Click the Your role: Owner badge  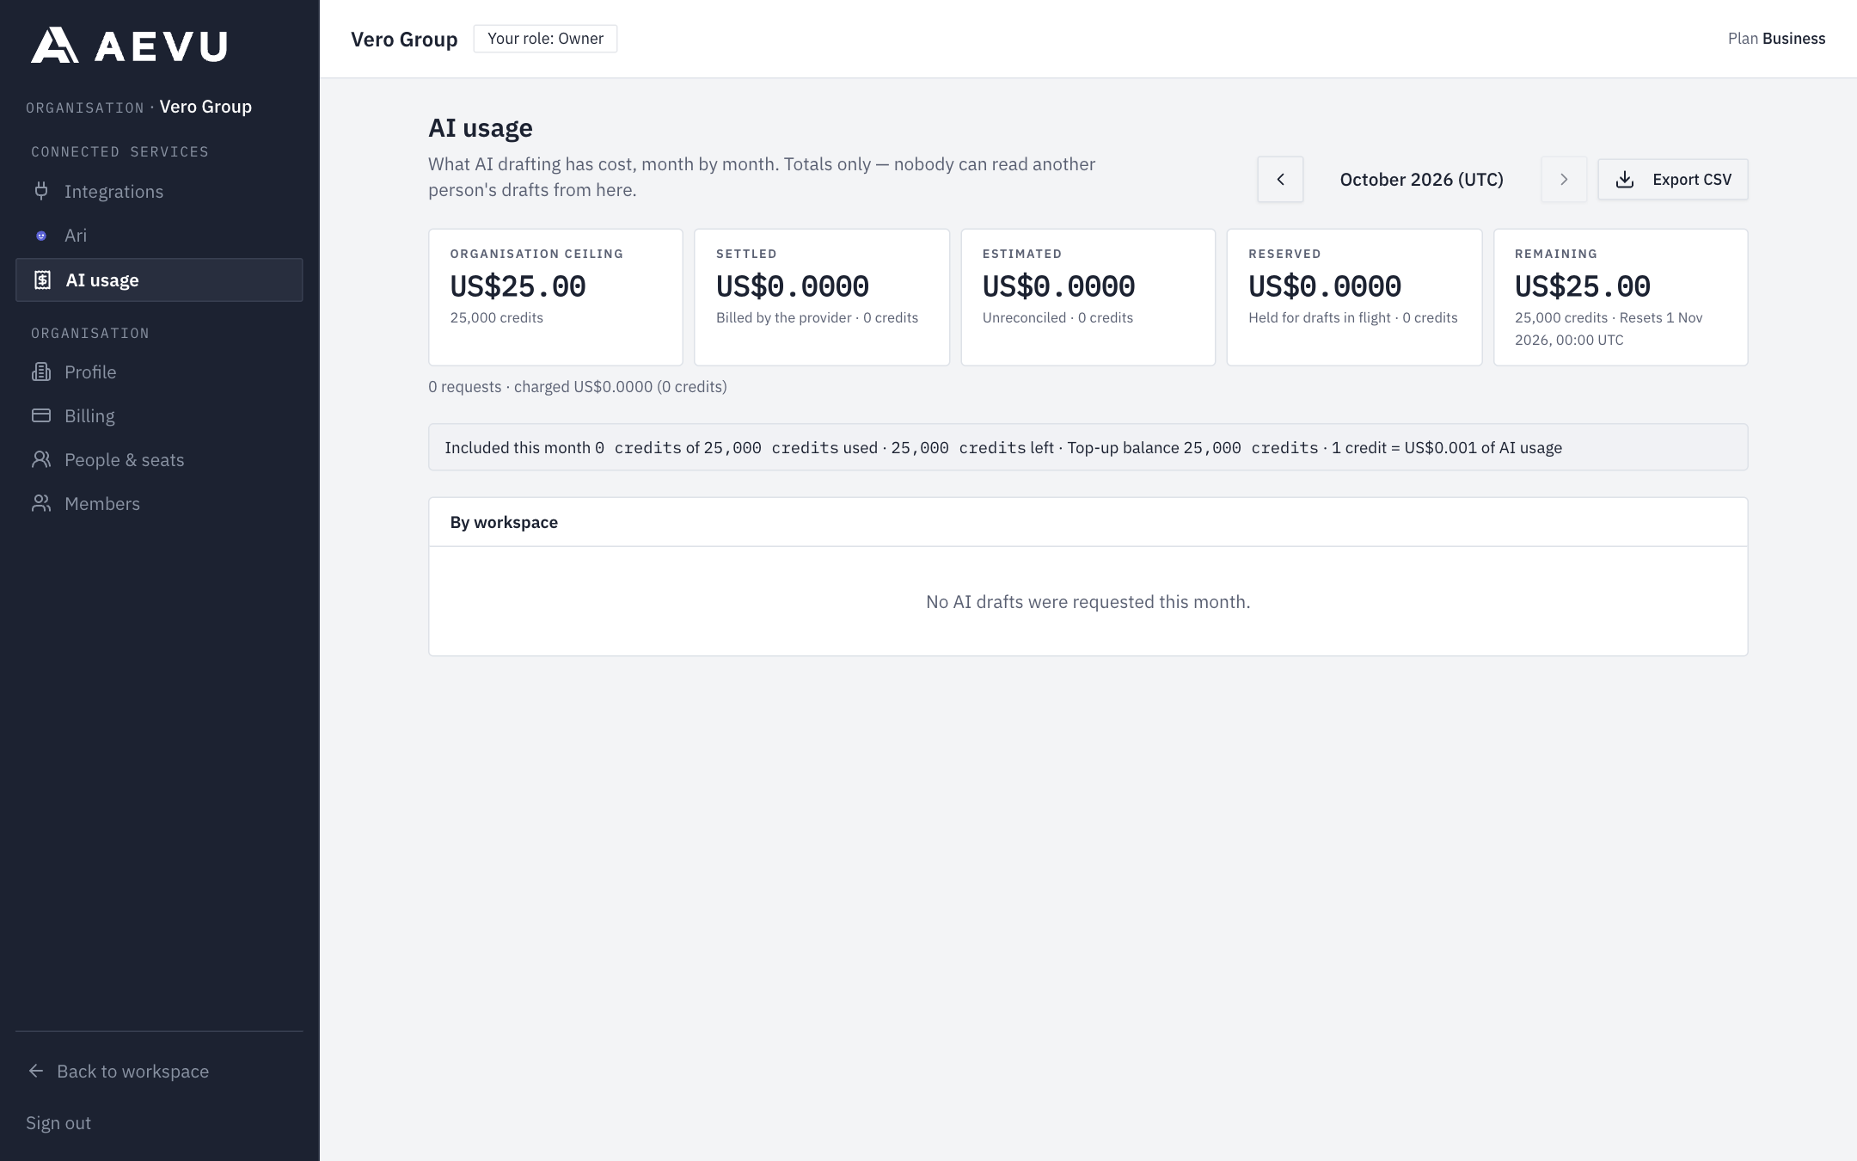pos(545,39)
